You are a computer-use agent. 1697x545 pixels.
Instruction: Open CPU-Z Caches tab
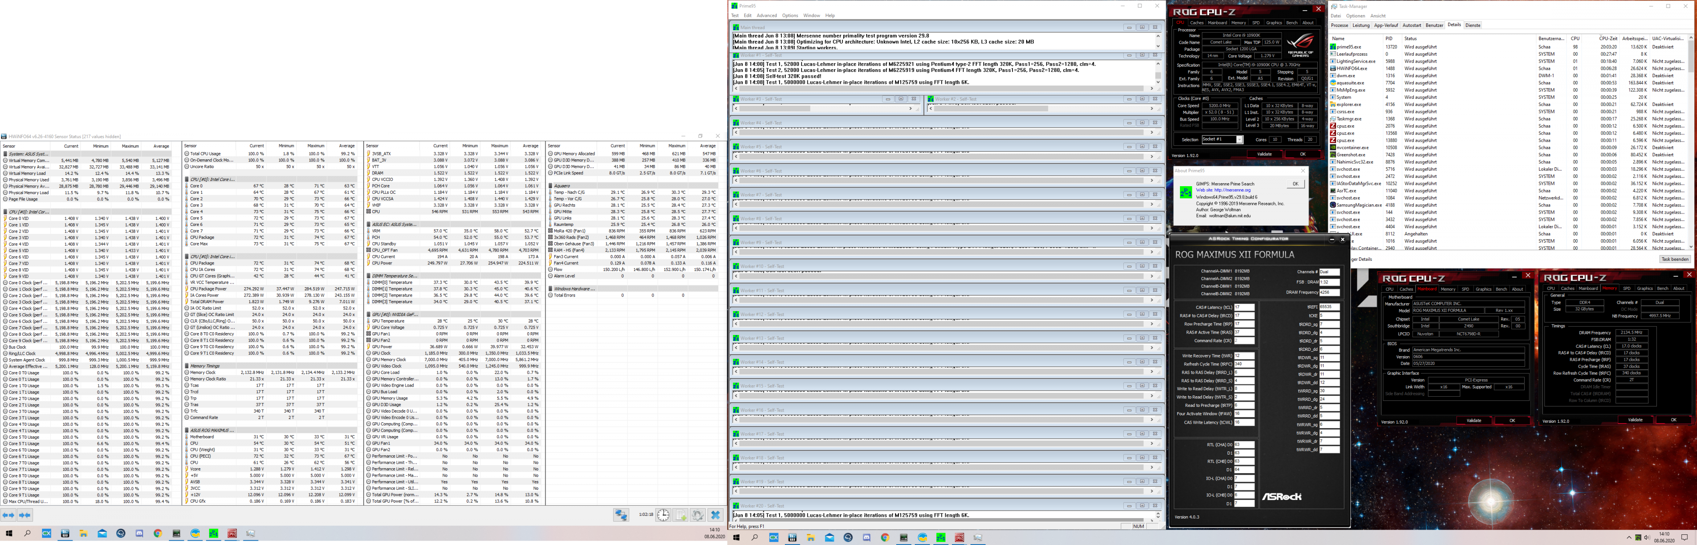pyautogui.click(x=1196, y=23)
